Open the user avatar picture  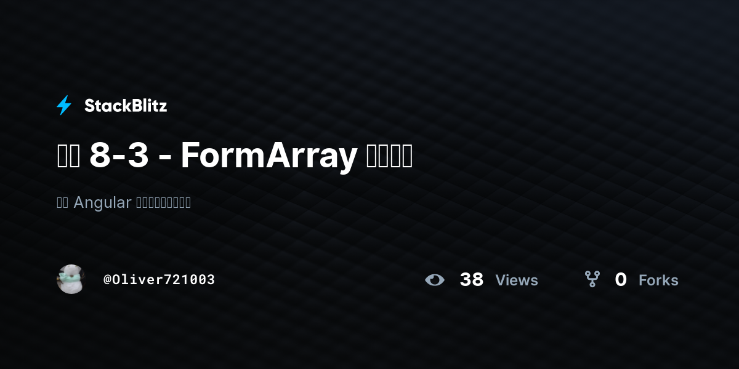click(x=71, y=279)
